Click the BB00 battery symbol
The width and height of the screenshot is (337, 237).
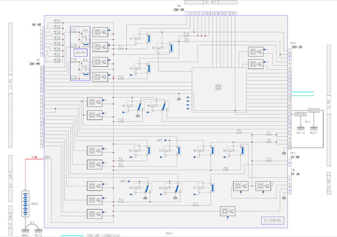(x=25, y=203)
